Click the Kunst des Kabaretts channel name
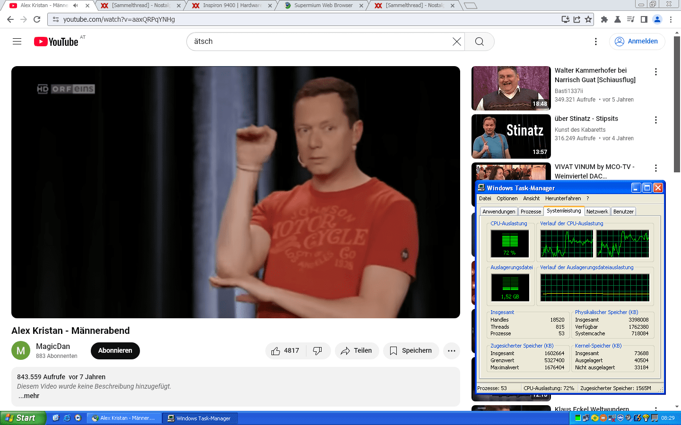The image size is (681, 425). tap(580, 130)
